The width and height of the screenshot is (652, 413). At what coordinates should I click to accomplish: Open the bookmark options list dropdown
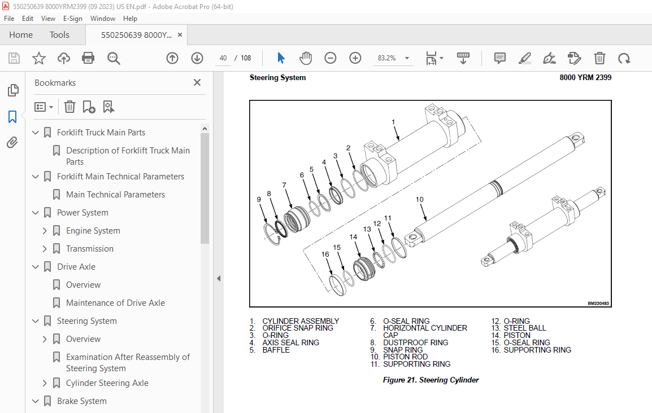[x=44, y=107]
